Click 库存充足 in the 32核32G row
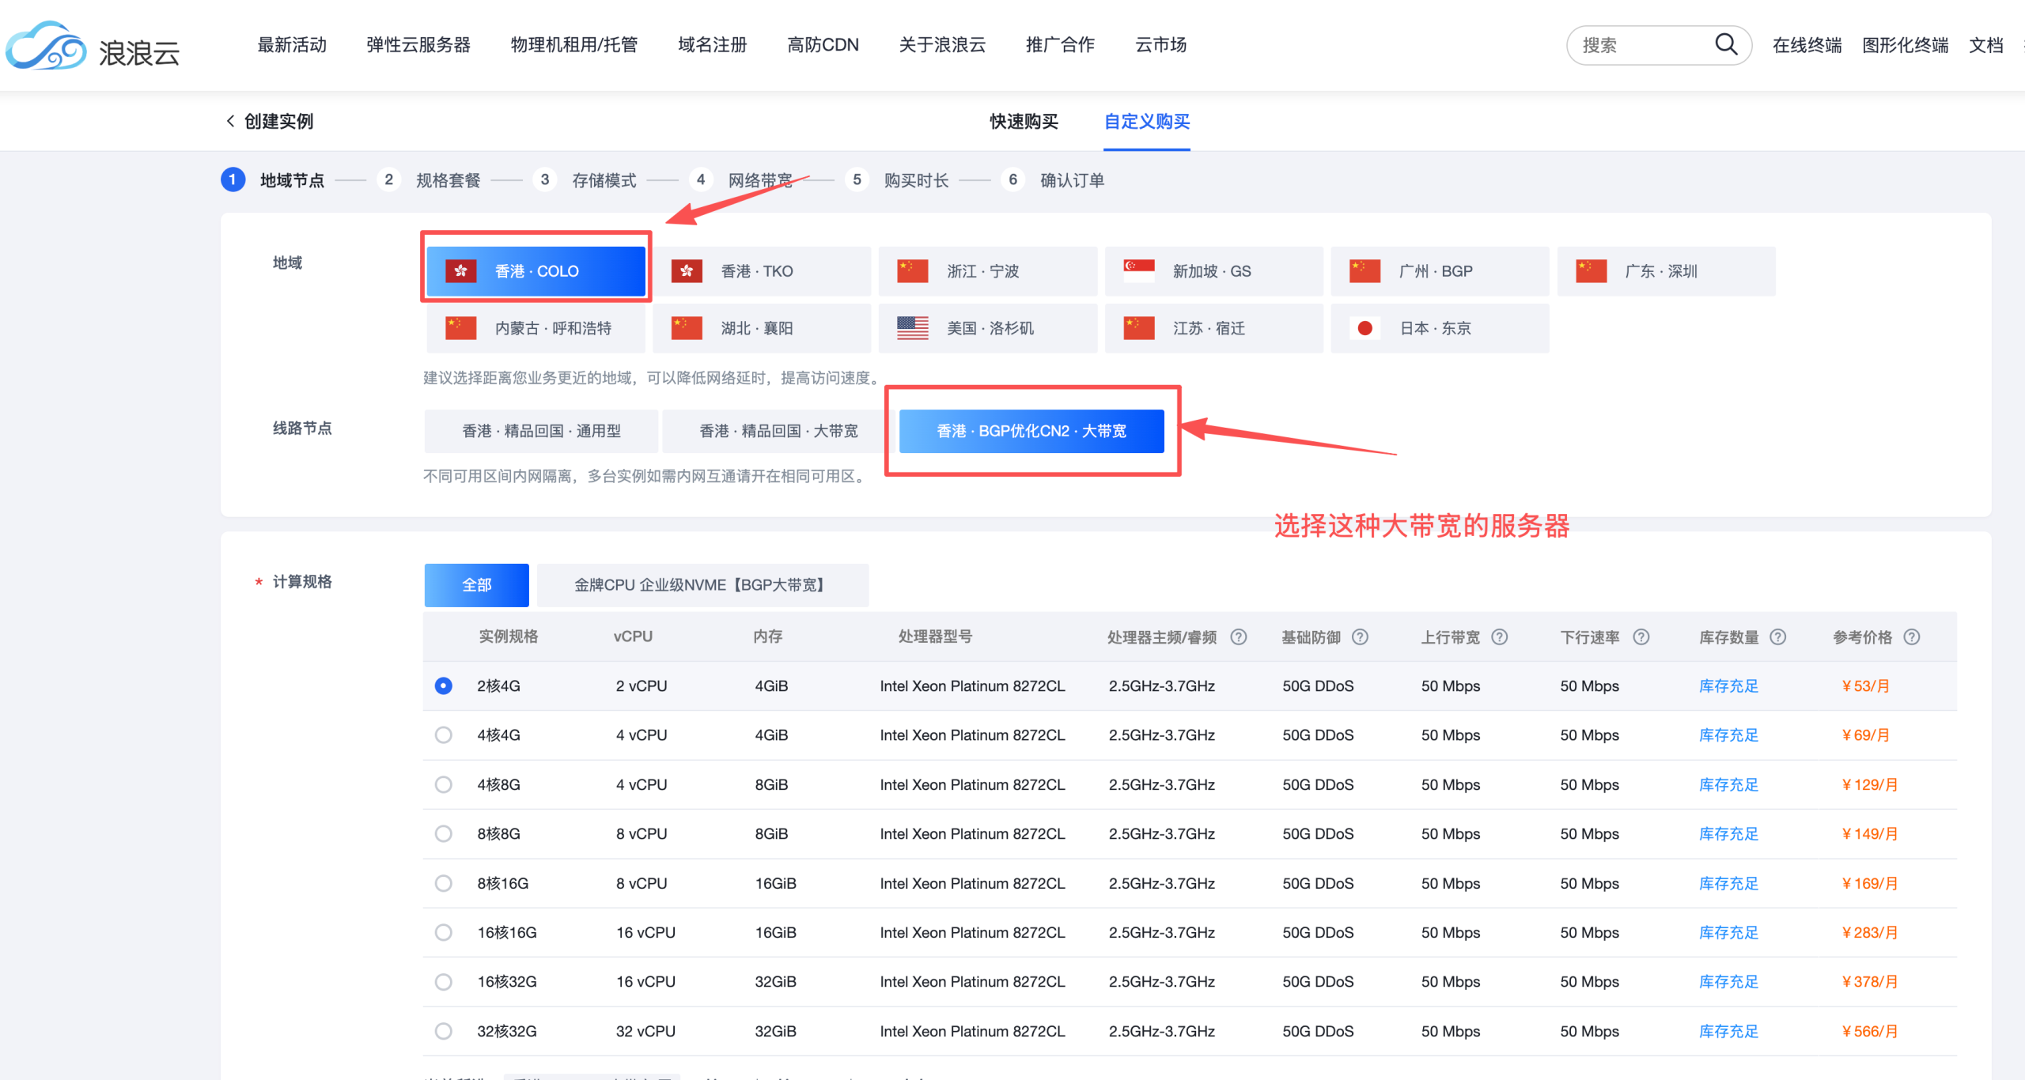 tap(1728, 1031)
